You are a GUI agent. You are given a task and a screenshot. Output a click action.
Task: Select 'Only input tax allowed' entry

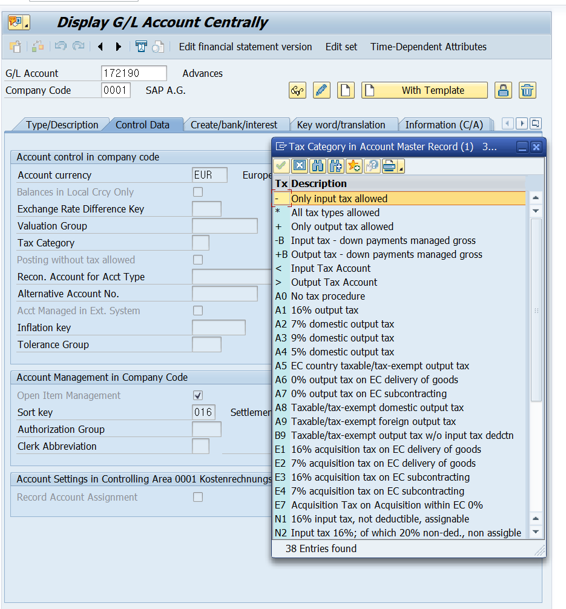tap(399, 199)
